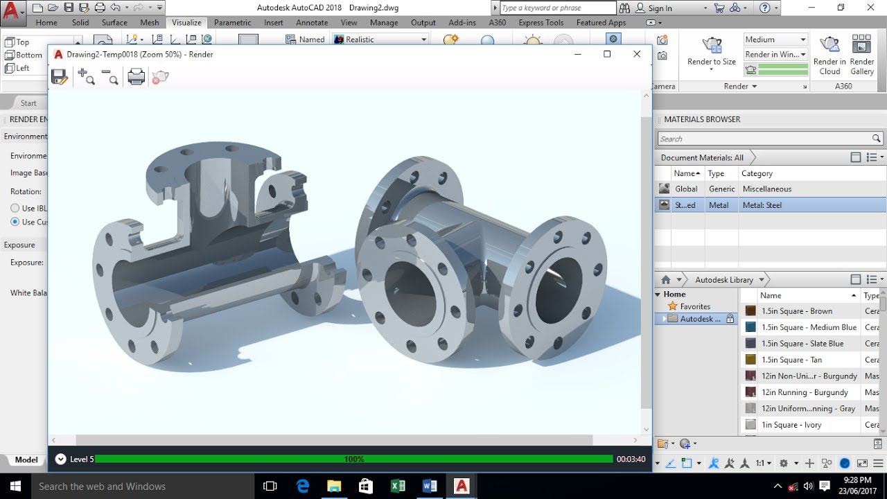The image size is (887, 499).
Task: Click the 1.5in Square - Medium Blue swatch
Action: pyautogui.click(x=750, y=327)
